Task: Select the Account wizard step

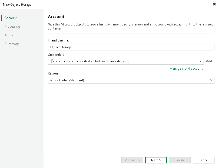Action: pyautogui.click(x=11, y=18)
